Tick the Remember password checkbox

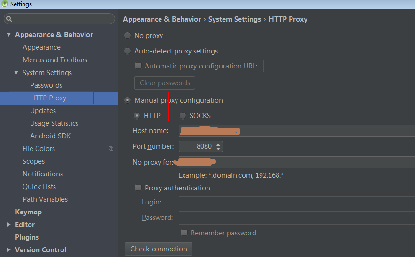184,233
